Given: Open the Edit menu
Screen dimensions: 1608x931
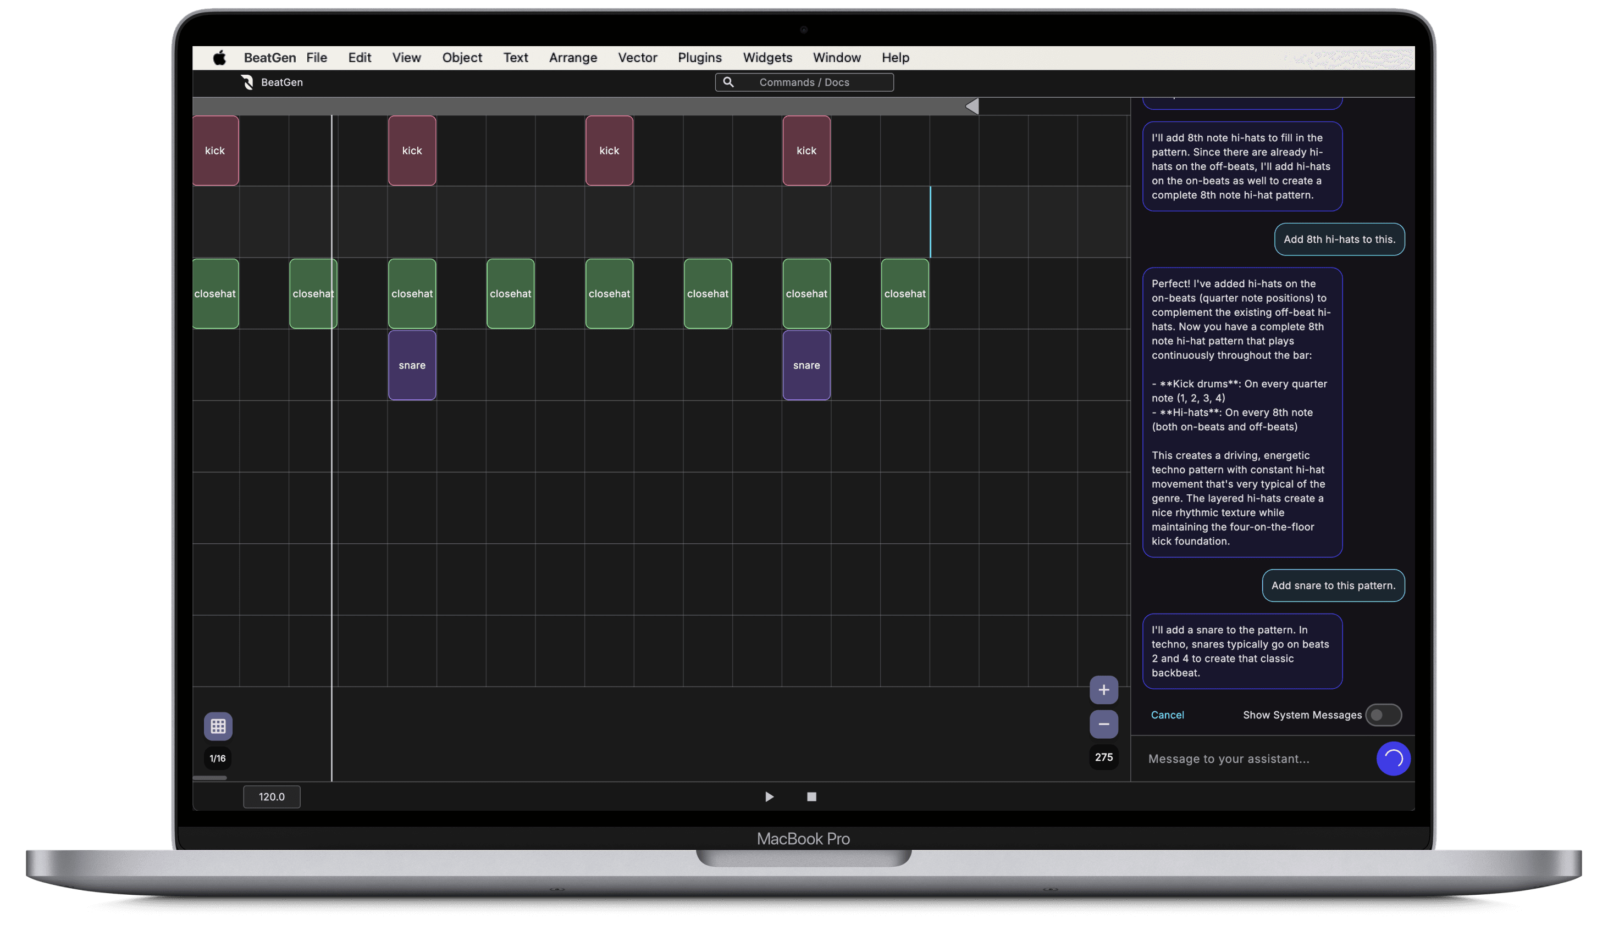Looking at the screenshot, I should pyautogui.click(x=359, y=57).
